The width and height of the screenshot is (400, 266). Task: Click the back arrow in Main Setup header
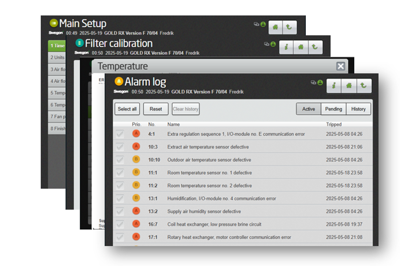pyautogui.click(x=289, y=27)
